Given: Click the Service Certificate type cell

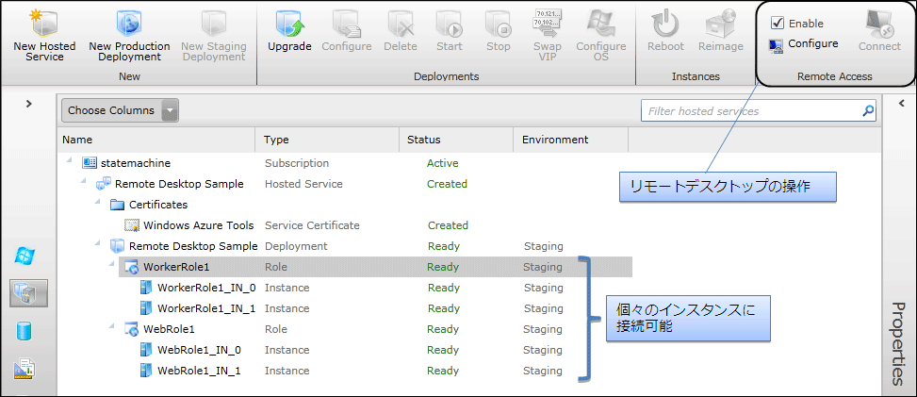Looking at the screenshot, I should (312, 225).
